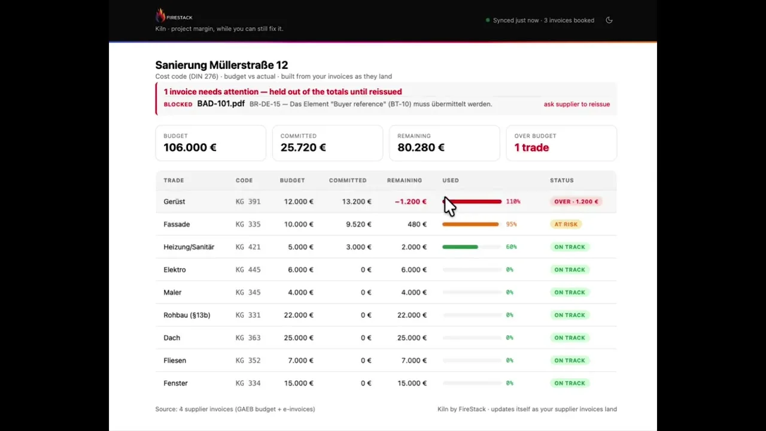766x431 pixels.
Task: Click the '1 invoice needs attention' alert heading
Action: tap(282, 92)
